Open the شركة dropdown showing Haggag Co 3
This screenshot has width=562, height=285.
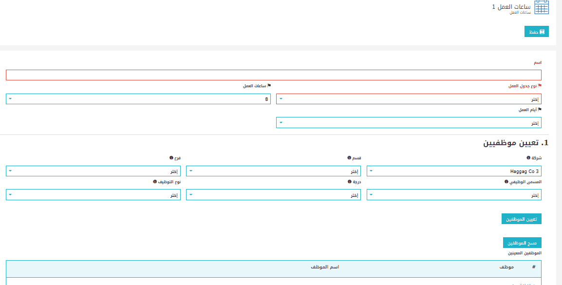453,171
